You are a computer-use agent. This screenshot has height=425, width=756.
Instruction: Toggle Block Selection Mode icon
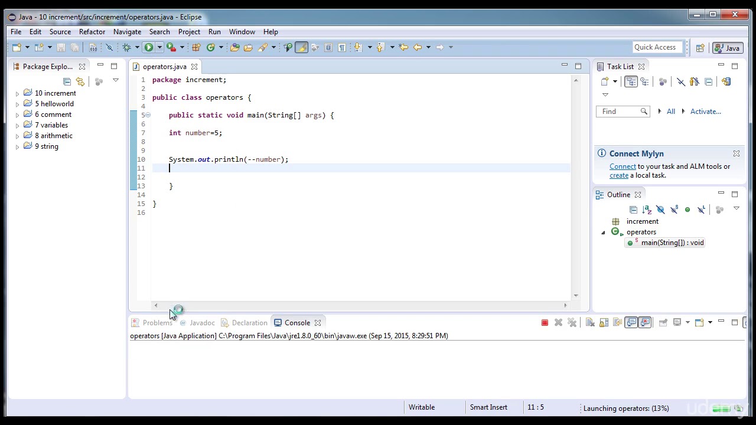point(328,47)
